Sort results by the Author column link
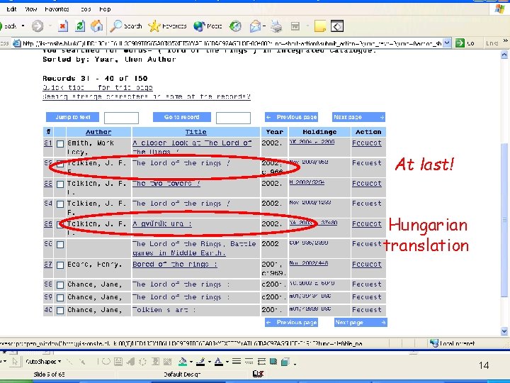This screenshot has width=510, height=383. pos(98,132)
